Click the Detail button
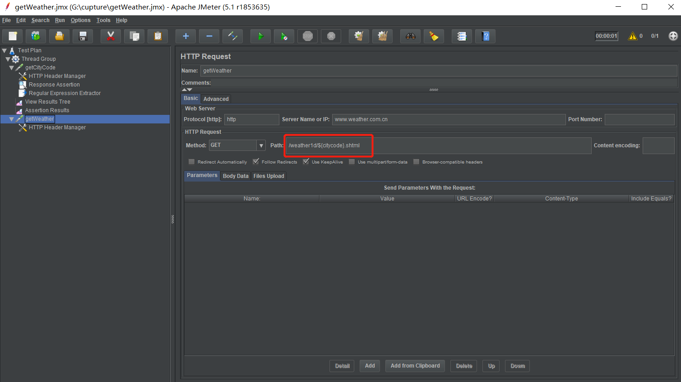Screen dimensions: 681x382 click(342, 366)
